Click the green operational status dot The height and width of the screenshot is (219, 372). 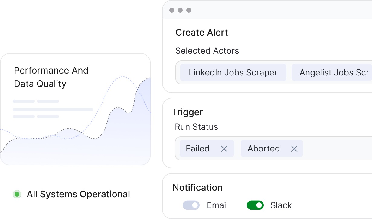(17, 194)
